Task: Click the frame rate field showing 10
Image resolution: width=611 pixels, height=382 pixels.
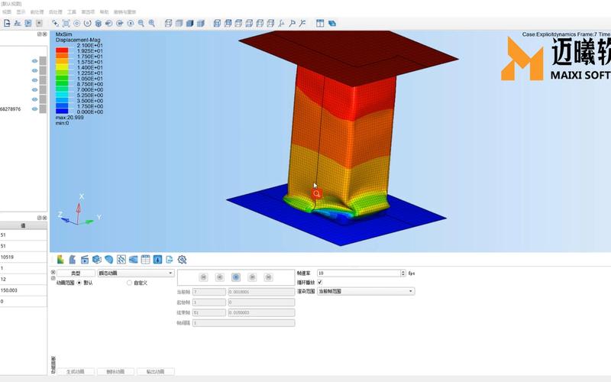Action: tap(359, 274)
